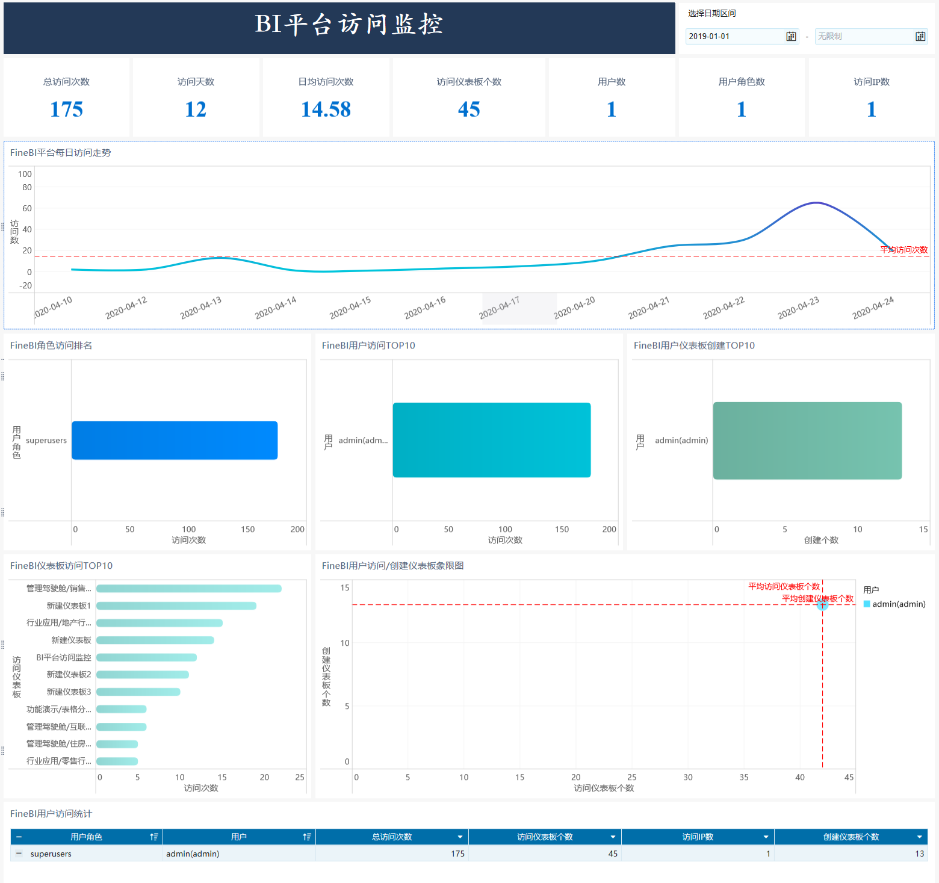Click the 行业应用/地产行 bar

(x=160, y=623)
